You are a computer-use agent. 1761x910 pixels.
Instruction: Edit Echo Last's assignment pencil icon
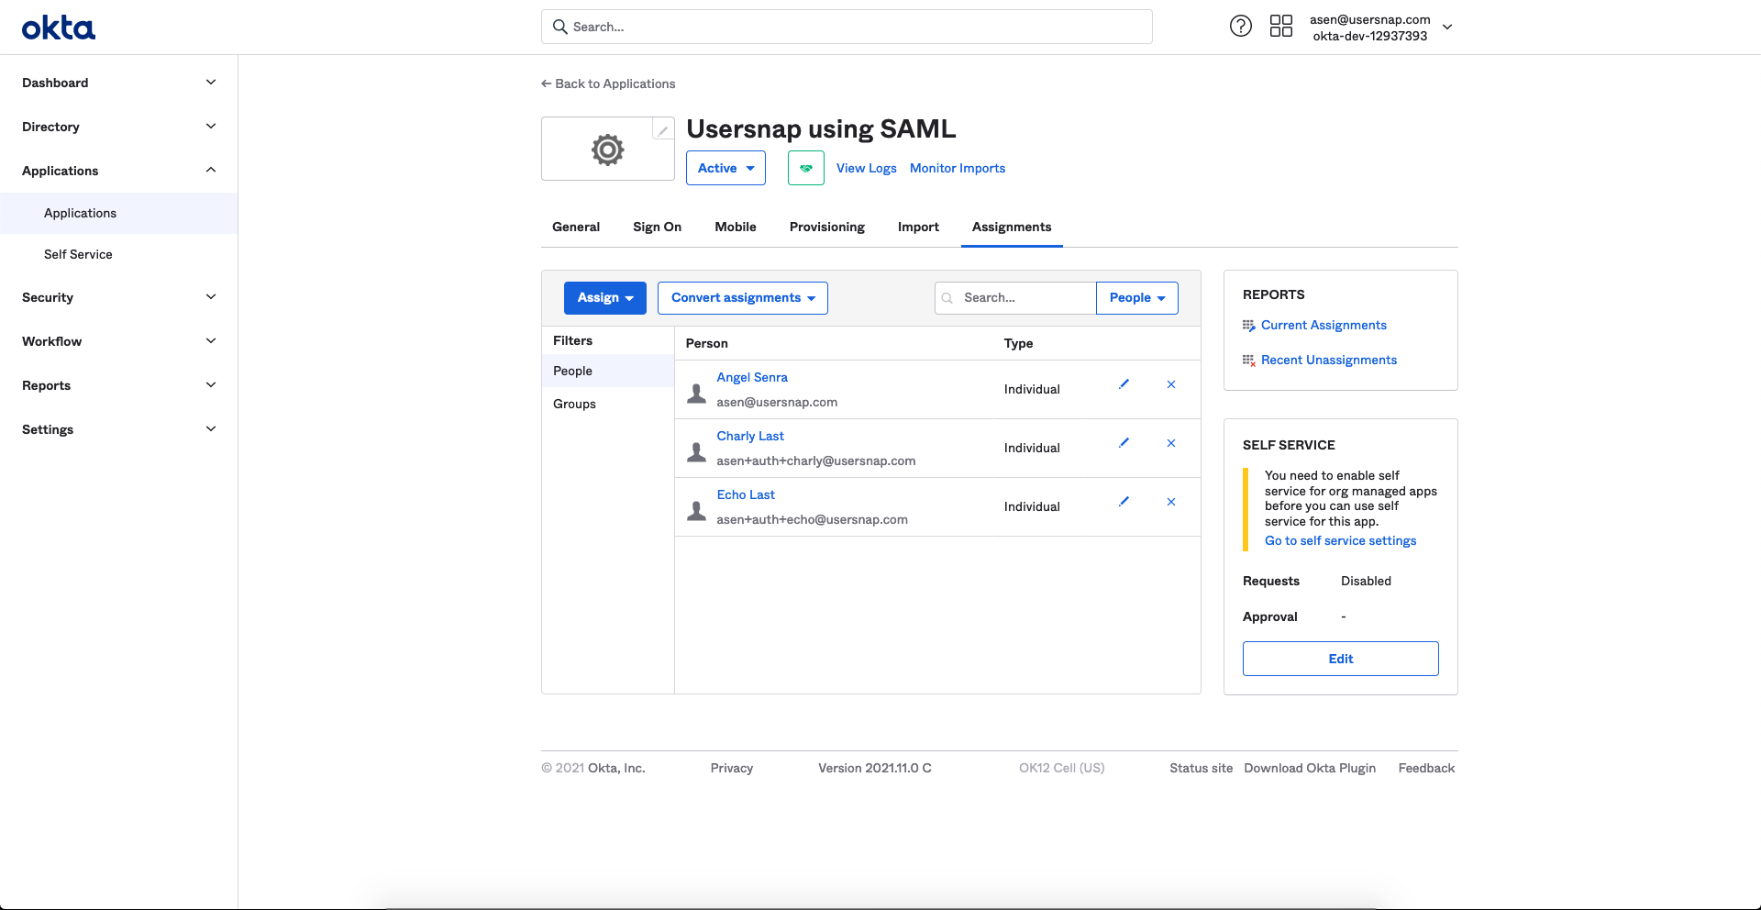1124,502
